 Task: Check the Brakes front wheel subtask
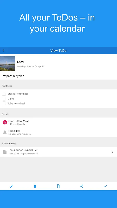(x=4, y=94)
